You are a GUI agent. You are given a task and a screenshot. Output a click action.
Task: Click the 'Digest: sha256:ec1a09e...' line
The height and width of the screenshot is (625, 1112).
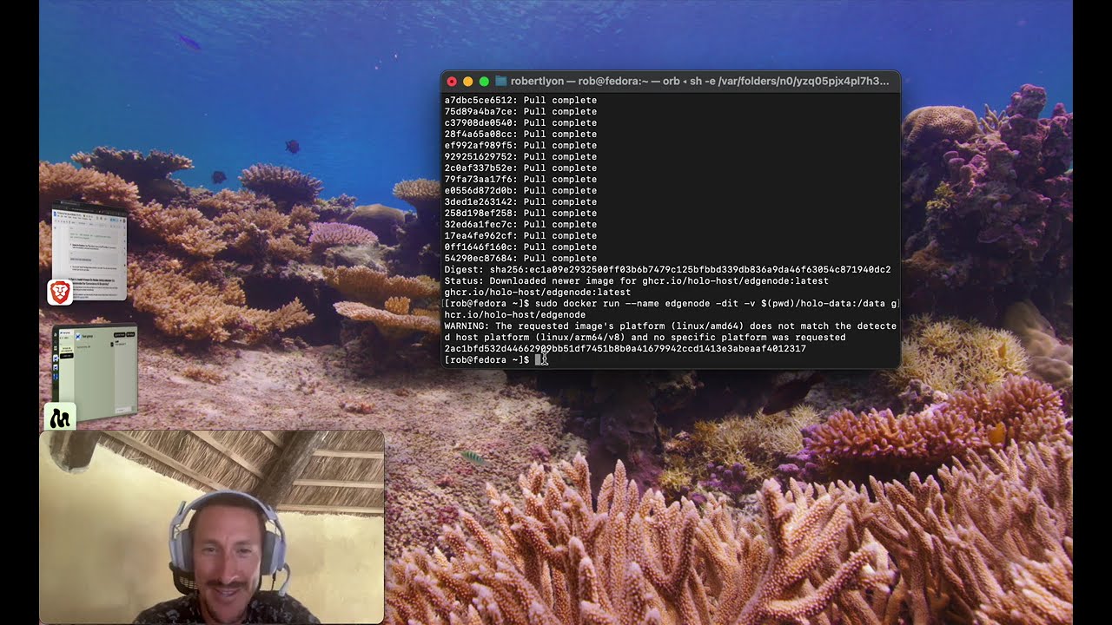(667, 269)
